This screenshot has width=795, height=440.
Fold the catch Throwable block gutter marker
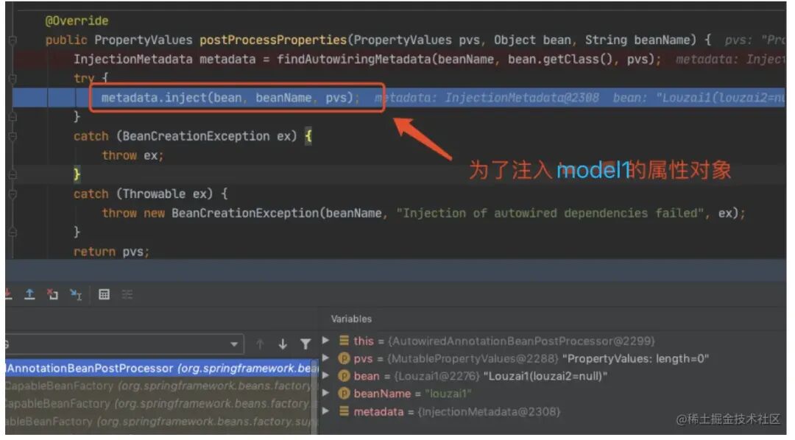(x=13, y=194)
